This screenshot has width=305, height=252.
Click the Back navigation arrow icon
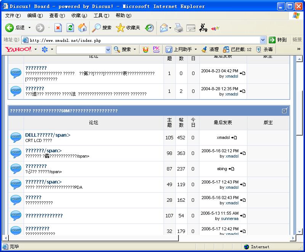click(9, 28)
